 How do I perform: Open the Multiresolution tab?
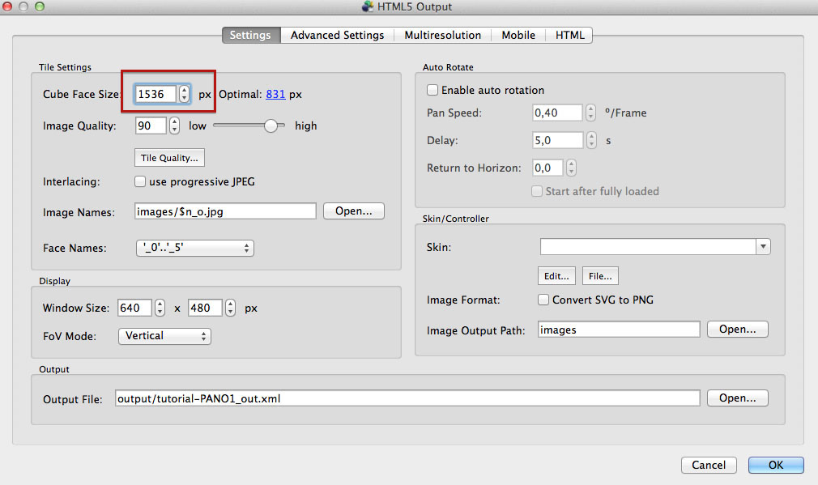pos(442,35)
